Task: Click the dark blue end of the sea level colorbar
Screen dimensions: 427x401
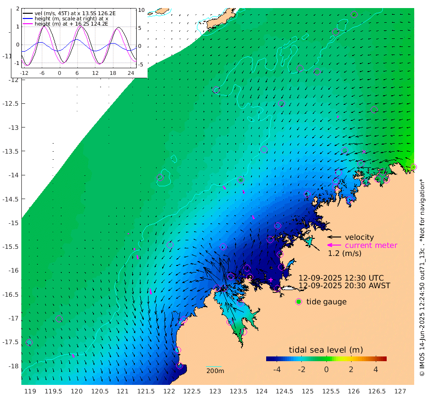Action: pyautogui.click(x=269, y=358)
